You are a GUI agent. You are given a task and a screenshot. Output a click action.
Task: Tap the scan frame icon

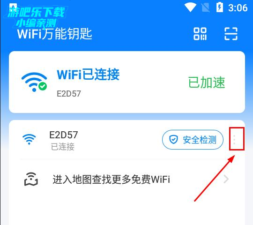point(231,34)
